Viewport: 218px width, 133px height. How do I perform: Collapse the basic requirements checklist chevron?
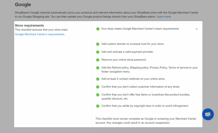(x=197, y=29)
